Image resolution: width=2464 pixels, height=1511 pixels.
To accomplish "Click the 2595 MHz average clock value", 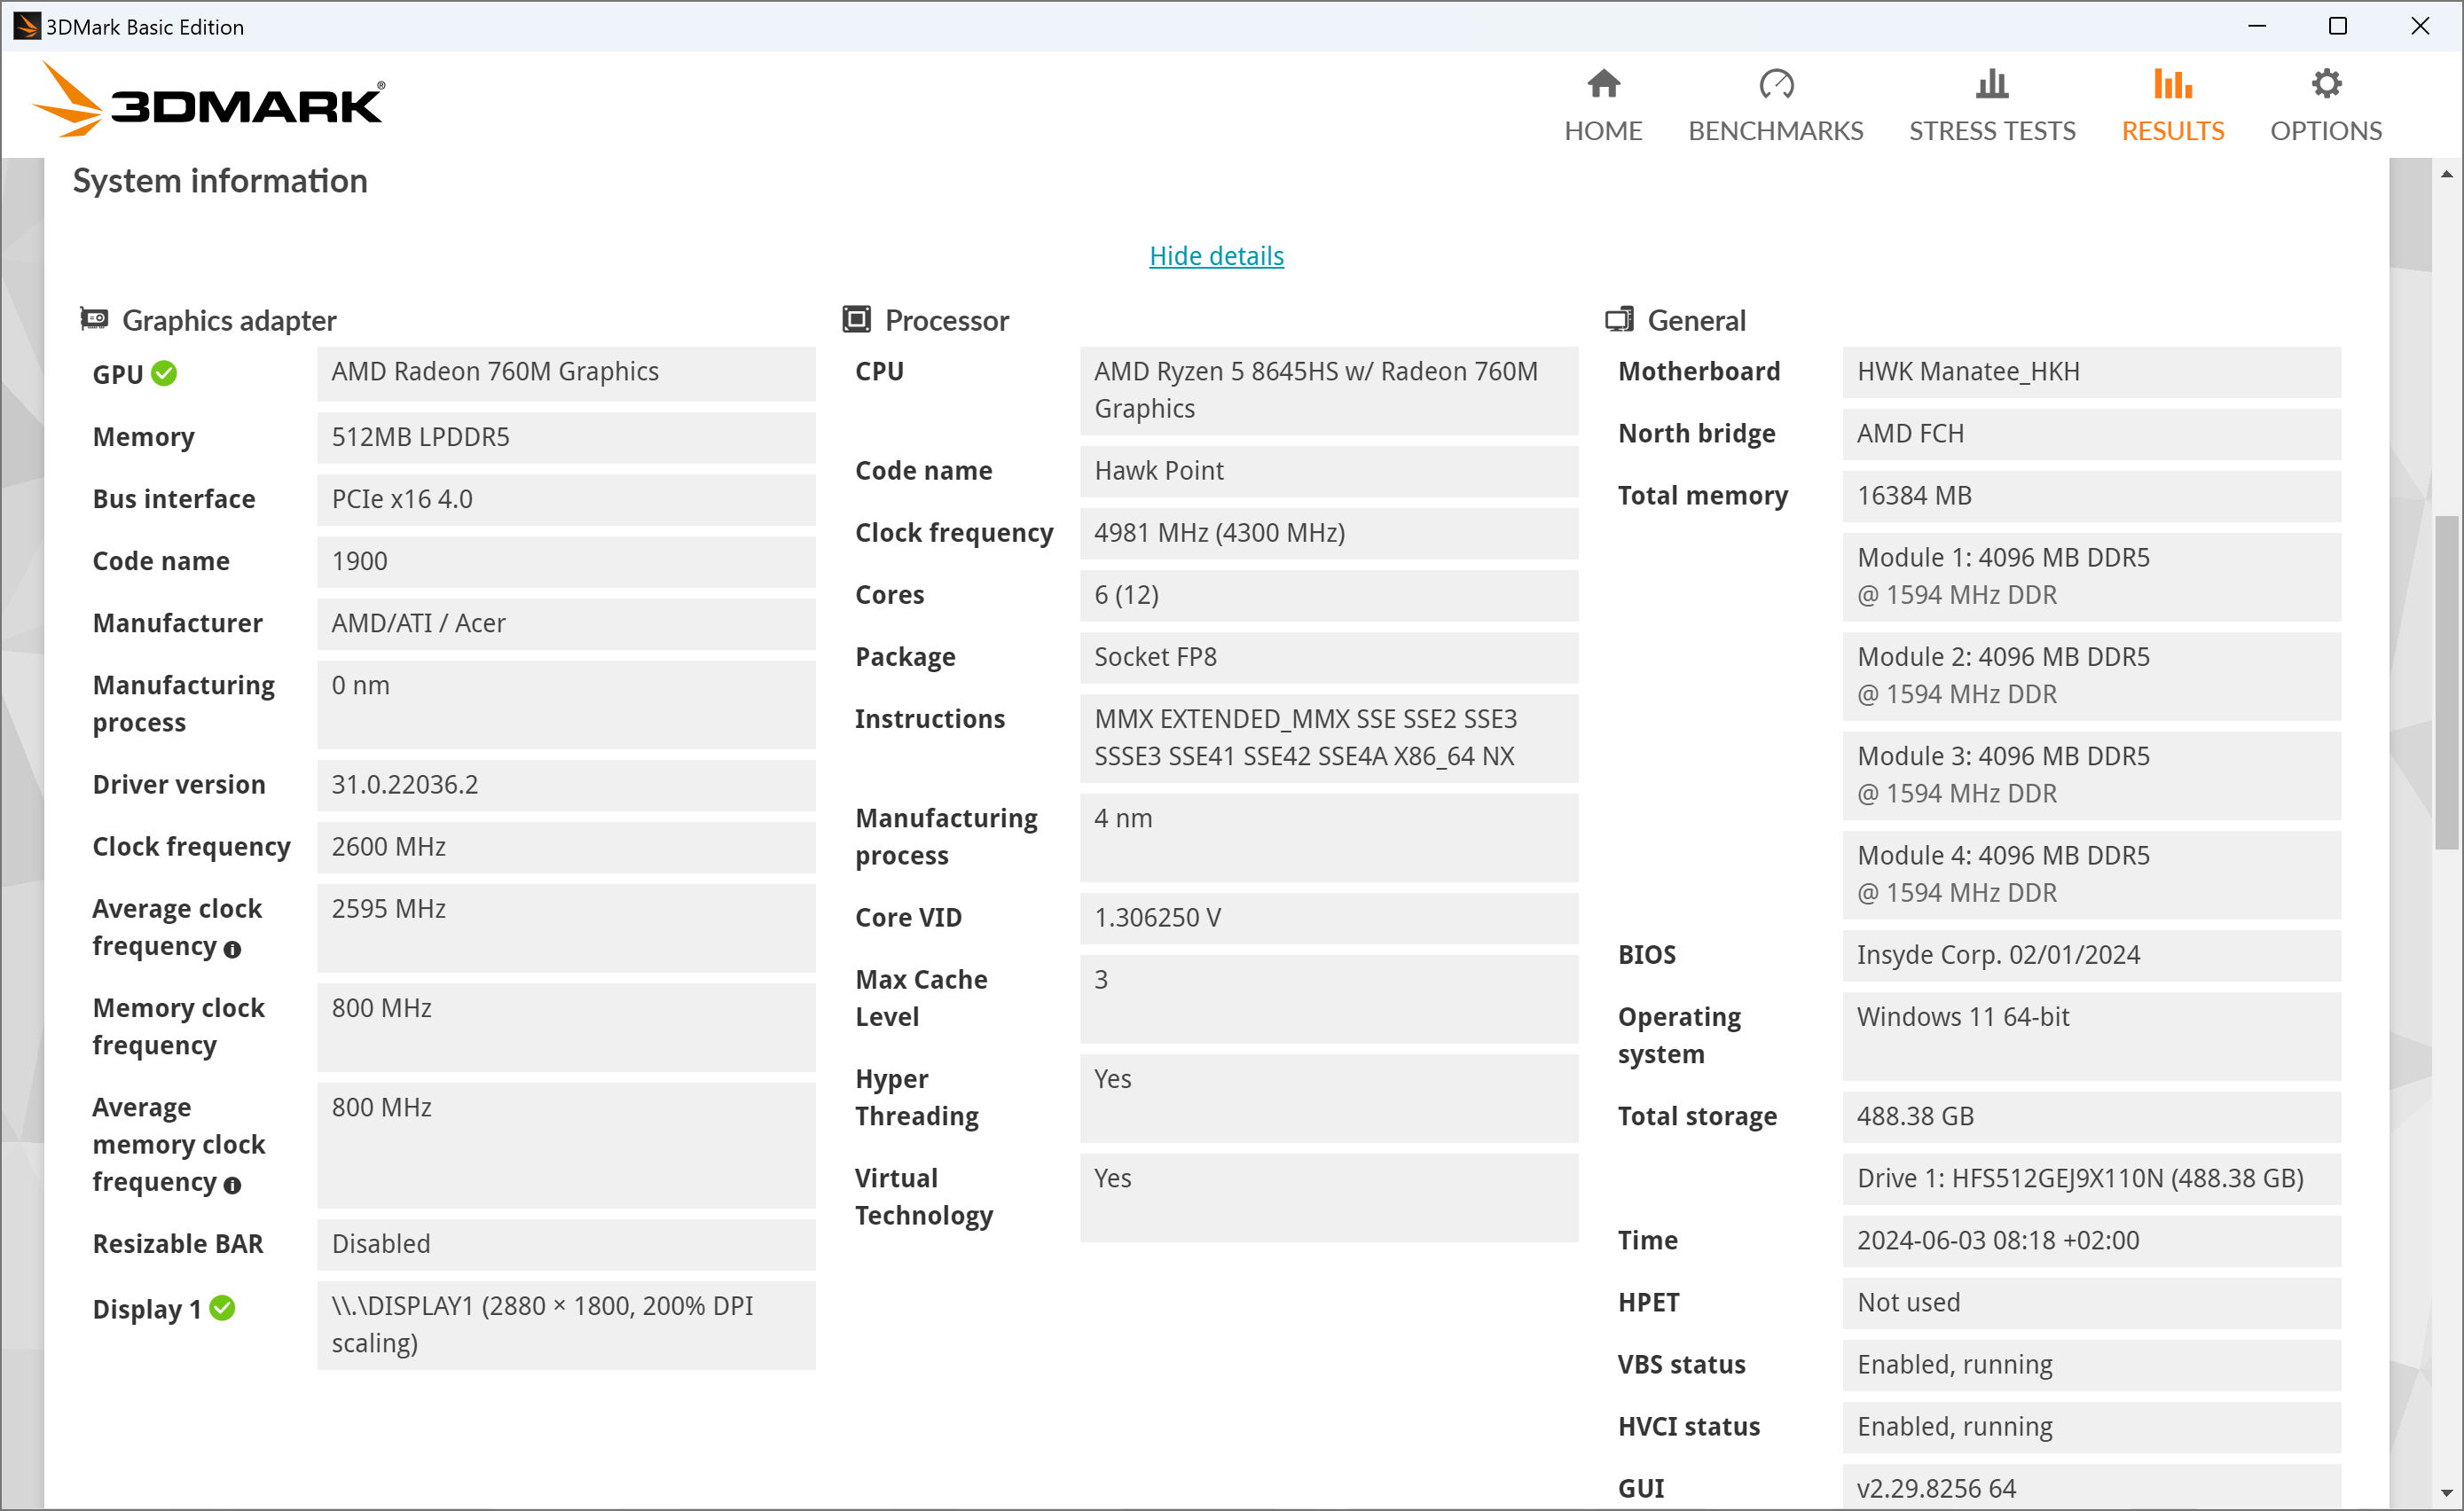I will (x=566, y=927).
